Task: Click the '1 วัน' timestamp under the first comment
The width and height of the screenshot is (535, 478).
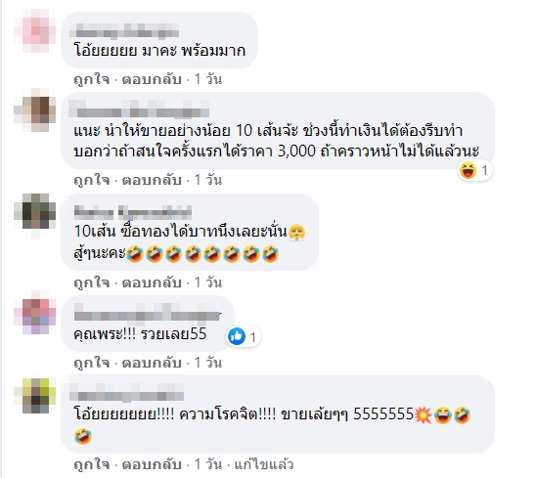Action: click(208, 79)
